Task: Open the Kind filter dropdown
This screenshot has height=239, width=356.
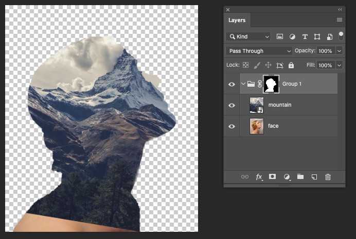Action: coord(248,37)
